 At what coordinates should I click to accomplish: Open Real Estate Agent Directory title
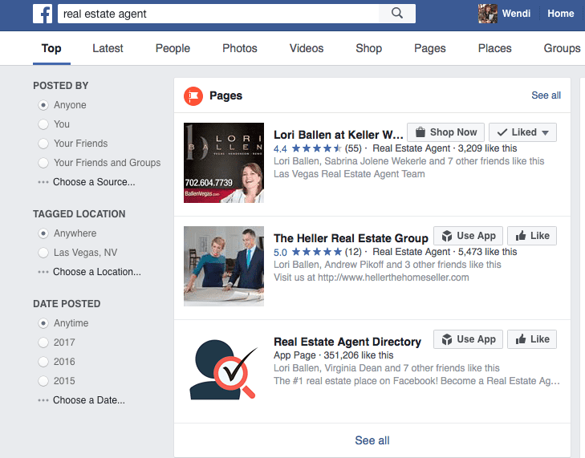tap(347, 342)
